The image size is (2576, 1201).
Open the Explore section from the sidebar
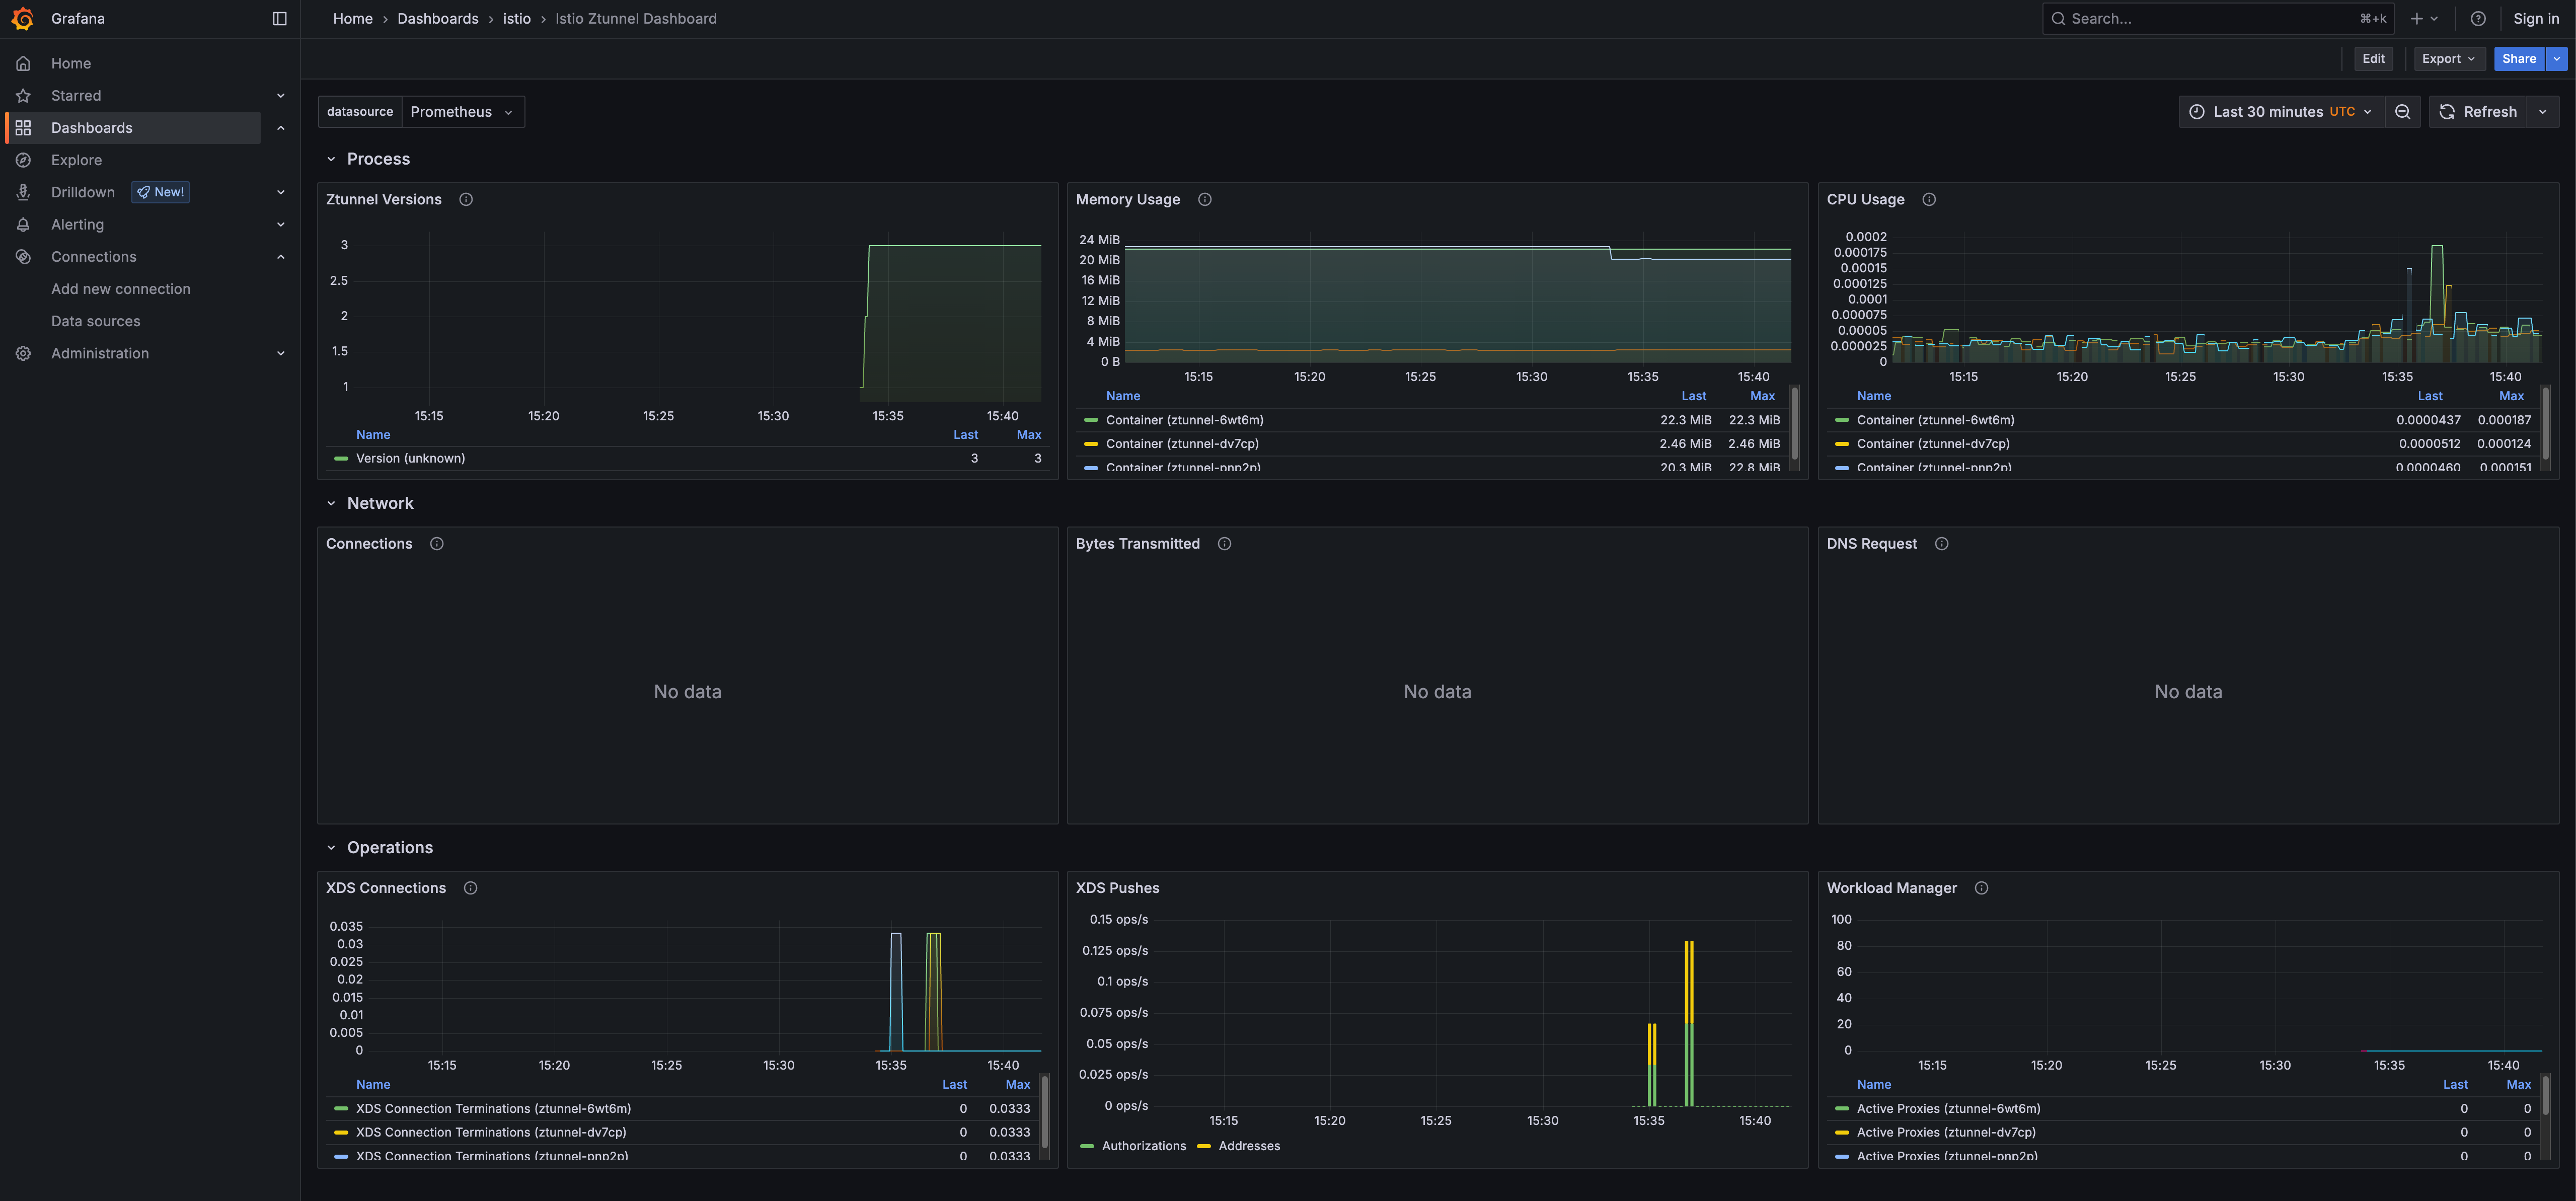(x=76, y=159)
